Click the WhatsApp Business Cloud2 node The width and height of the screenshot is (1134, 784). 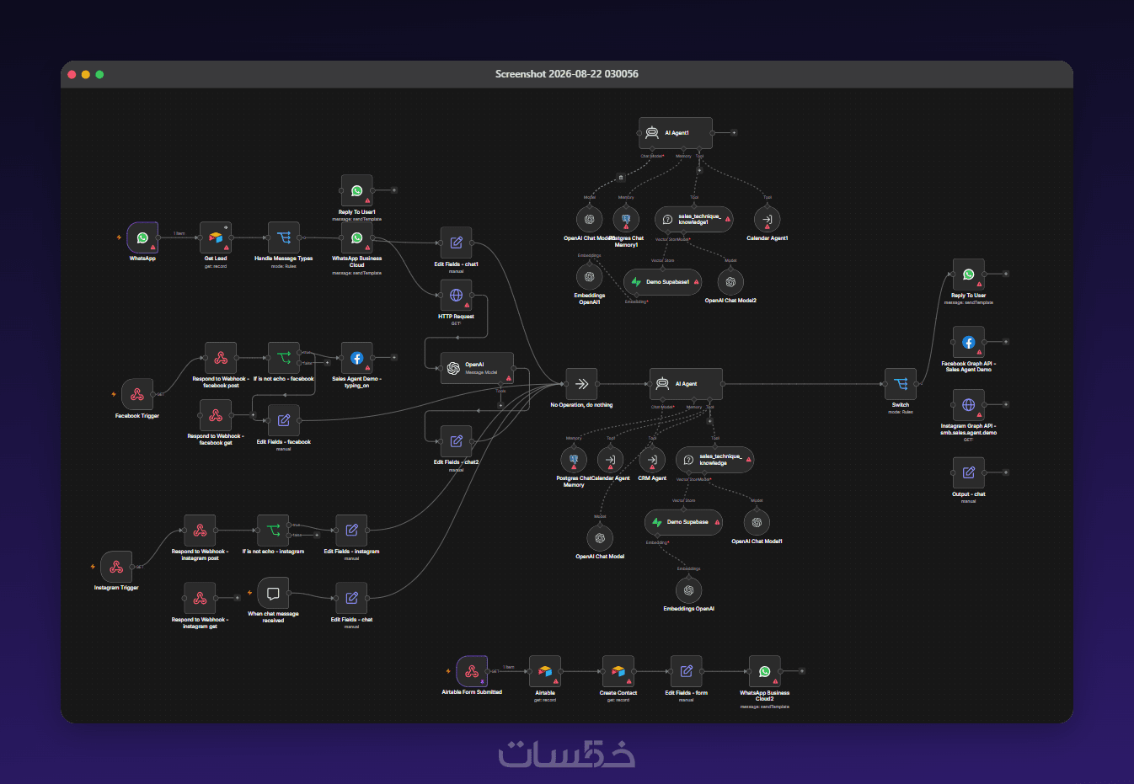pyautogui.click(x=765, y=671)
